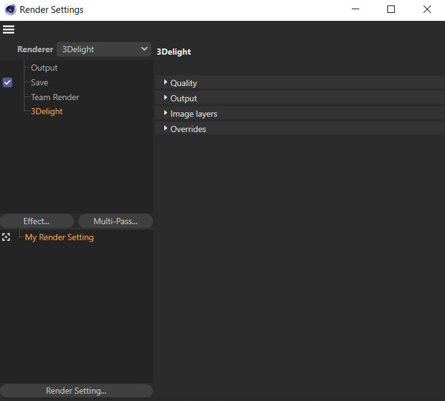The image size is (445, 401).
Task: Close the Render Settings window
Action: click(x=427, y=10)
